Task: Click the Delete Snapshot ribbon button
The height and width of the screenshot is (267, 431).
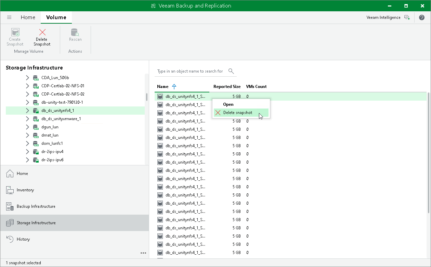Action: pos(42,37)
